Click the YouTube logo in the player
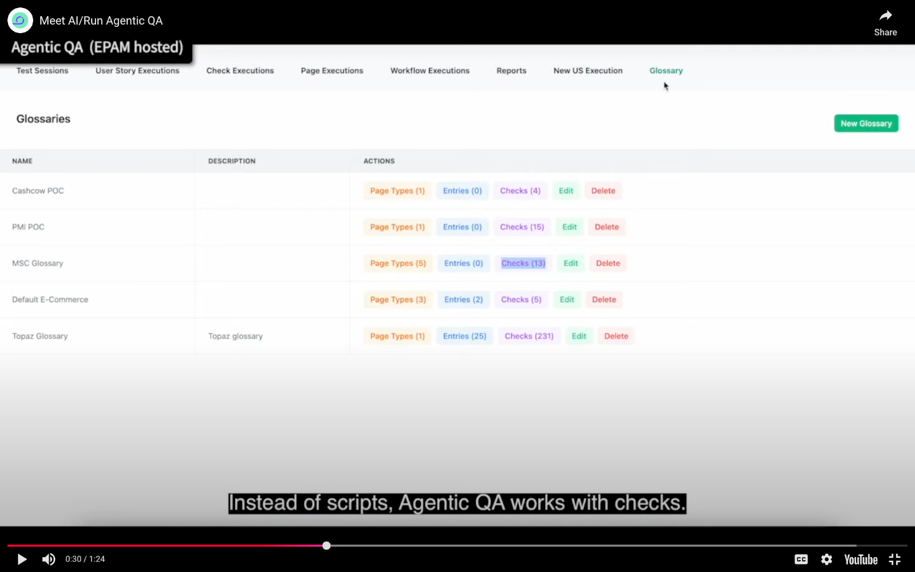The image size is (915, 572). (x=861, y=559)
